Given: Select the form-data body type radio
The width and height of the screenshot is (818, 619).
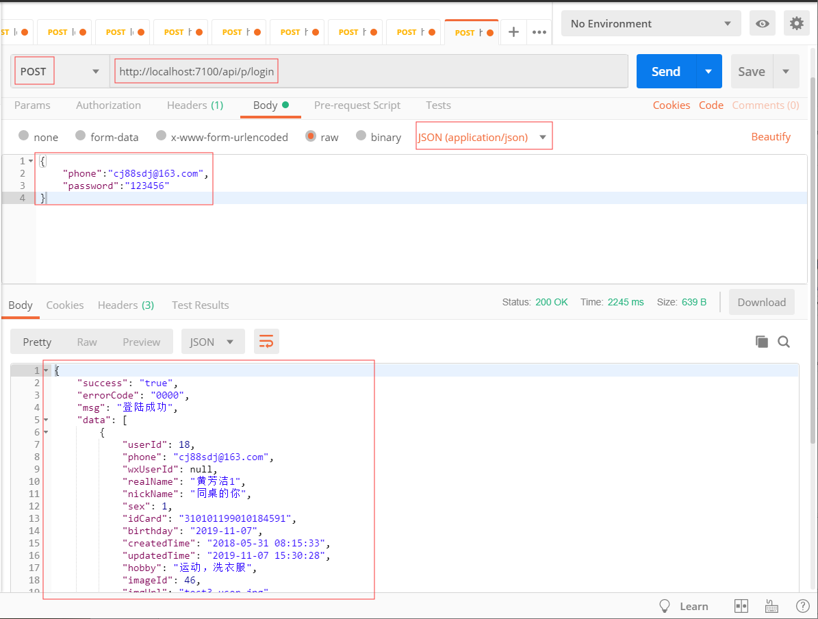Looking at the screenshot, I should click(80, 136).
